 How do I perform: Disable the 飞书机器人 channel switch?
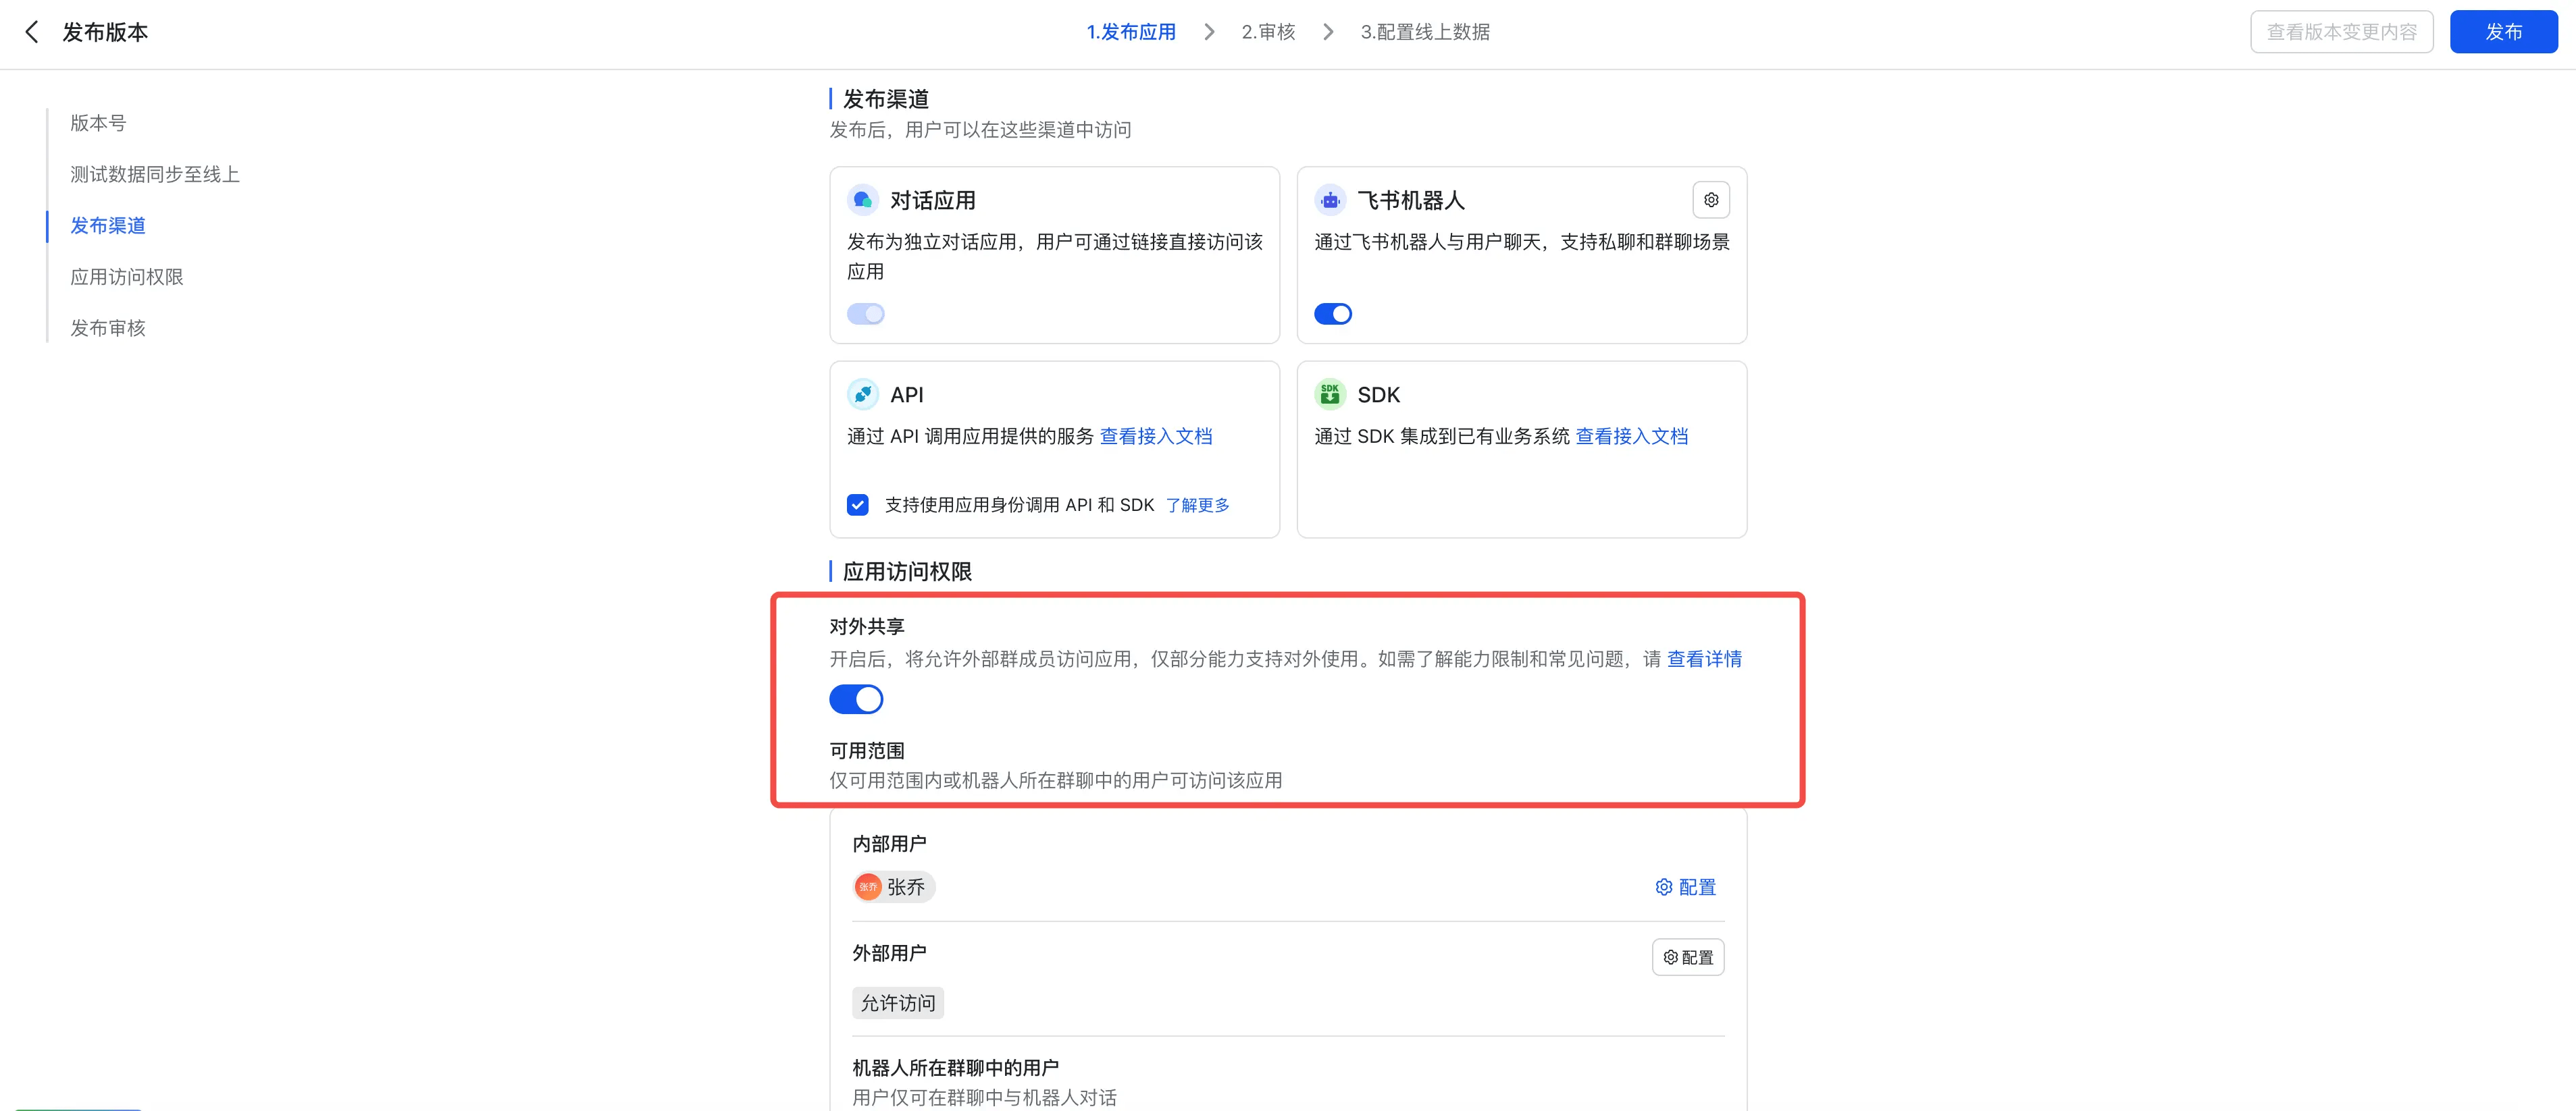(1333, 314)
